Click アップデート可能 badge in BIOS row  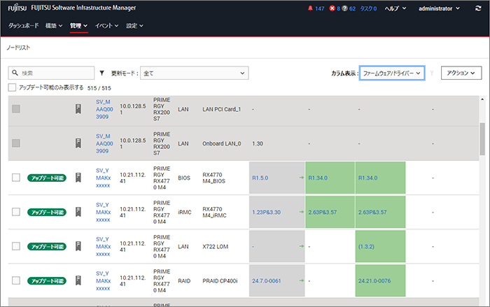(47, 178)
